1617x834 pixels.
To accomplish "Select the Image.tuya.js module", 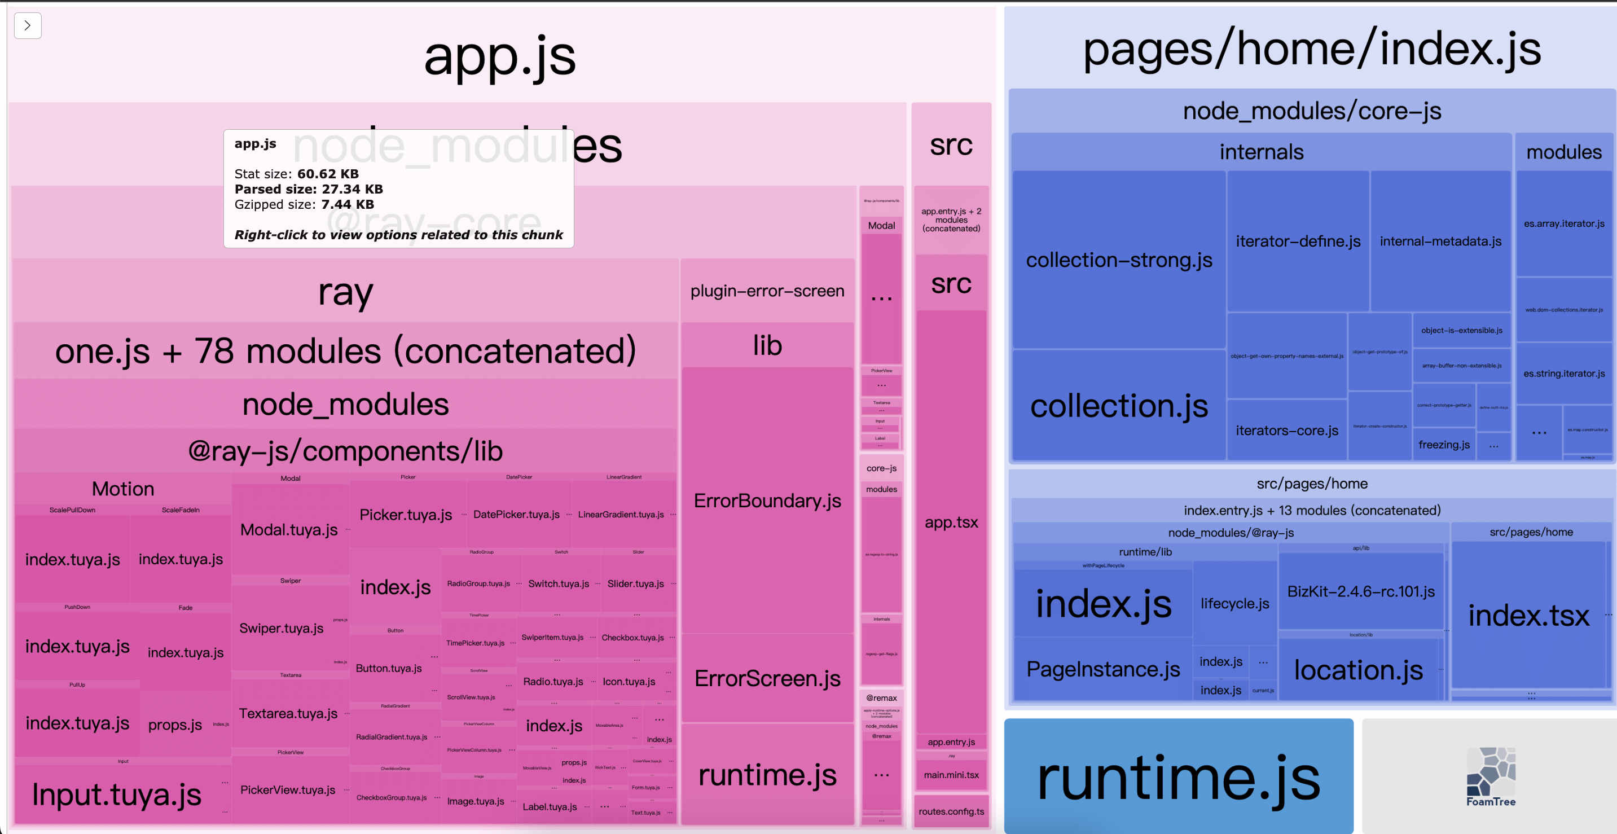I will tap(476, 801).
